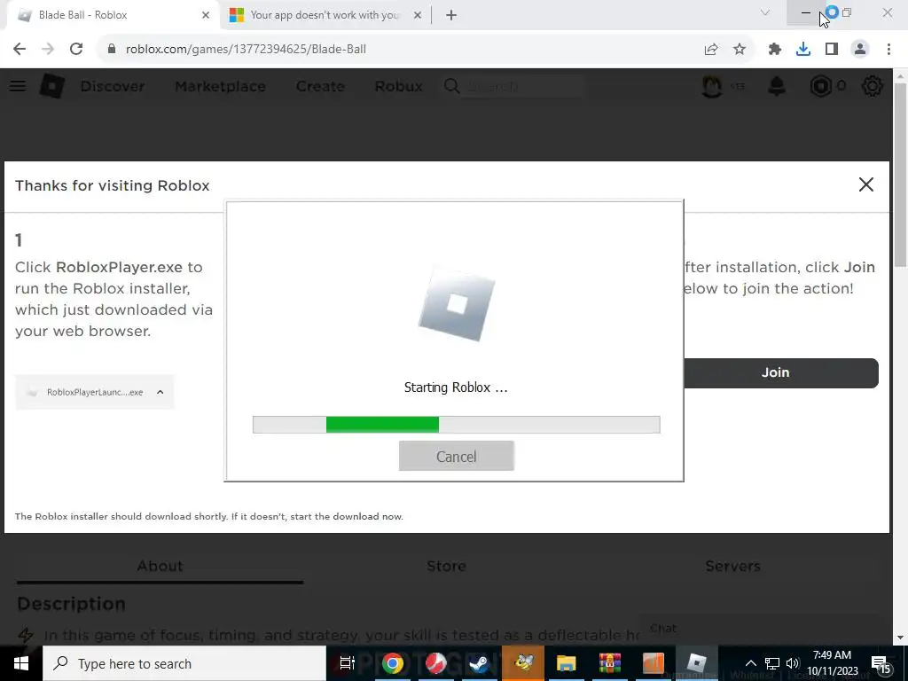
Task: Open the Marketplace menu item
Action: (x=220, y=86)
